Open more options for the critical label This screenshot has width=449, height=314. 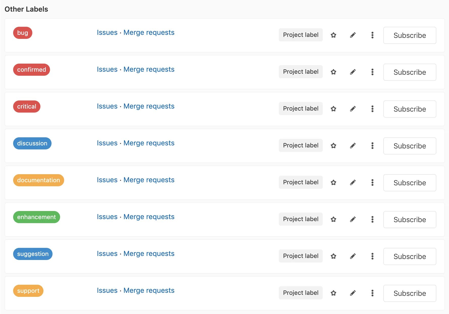372,109
